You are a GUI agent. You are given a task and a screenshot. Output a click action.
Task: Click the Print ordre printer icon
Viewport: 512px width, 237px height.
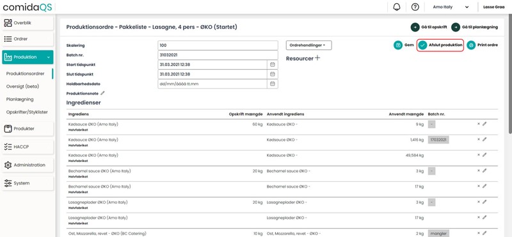pyautogui.click(x=471, y=45)
